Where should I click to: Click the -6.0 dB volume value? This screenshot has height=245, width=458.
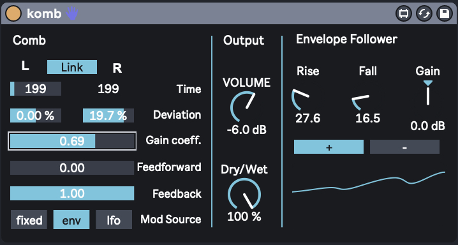tap(247, 130)
